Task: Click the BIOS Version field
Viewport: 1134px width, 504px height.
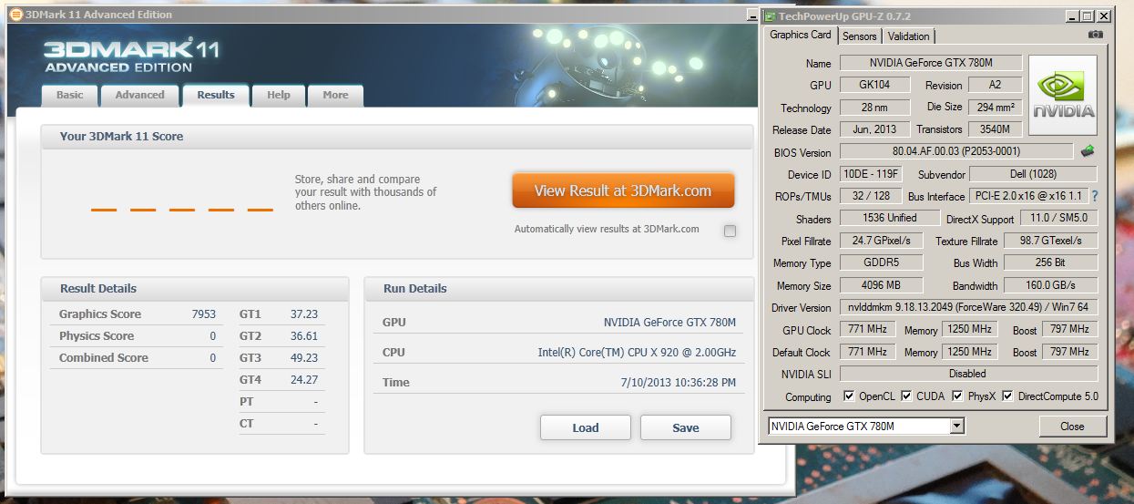Action: [x=956, y=151]
